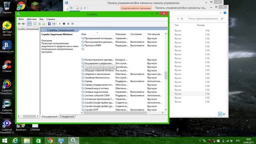Select the Сервер service row

tap(122, 81)
